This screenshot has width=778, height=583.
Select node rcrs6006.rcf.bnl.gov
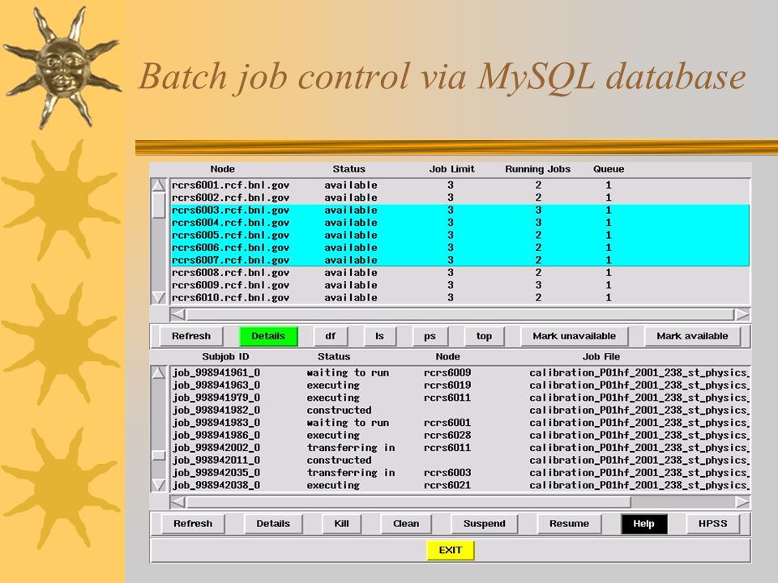pyautogui.click(x=460, y=248)
